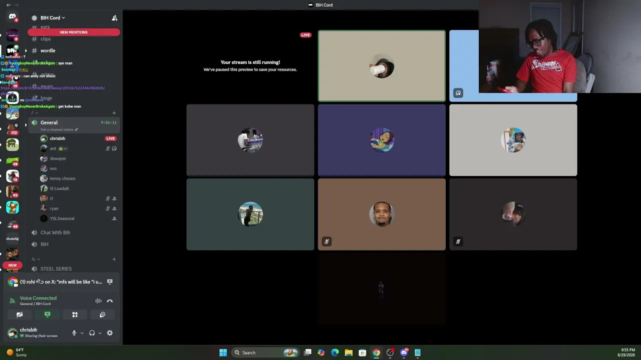Viewport: 641px width, 360px height.
Task: Click the LIVE stream preview tile
Action: click(250, 66)
